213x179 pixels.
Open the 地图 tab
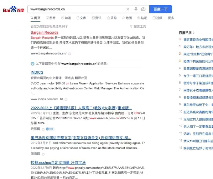point(127,18)
